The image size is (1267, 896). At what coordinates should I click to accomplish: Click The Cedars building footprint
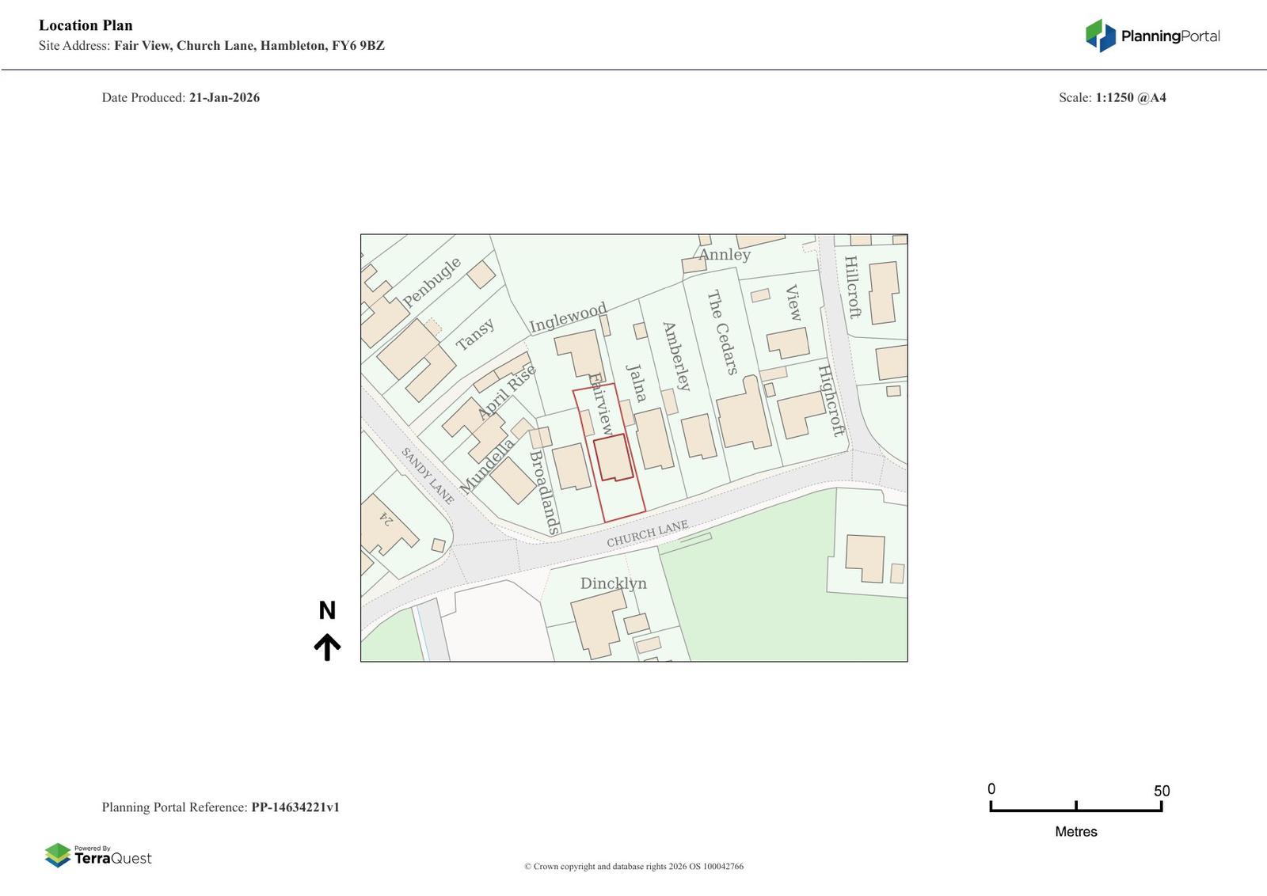pyautogui.click(x=743, y=416)
